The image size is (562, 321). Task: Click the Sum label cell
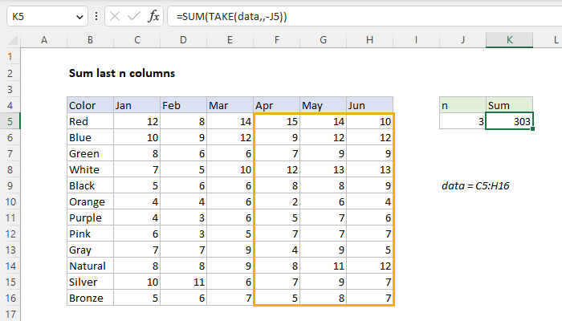coord(510,105)
